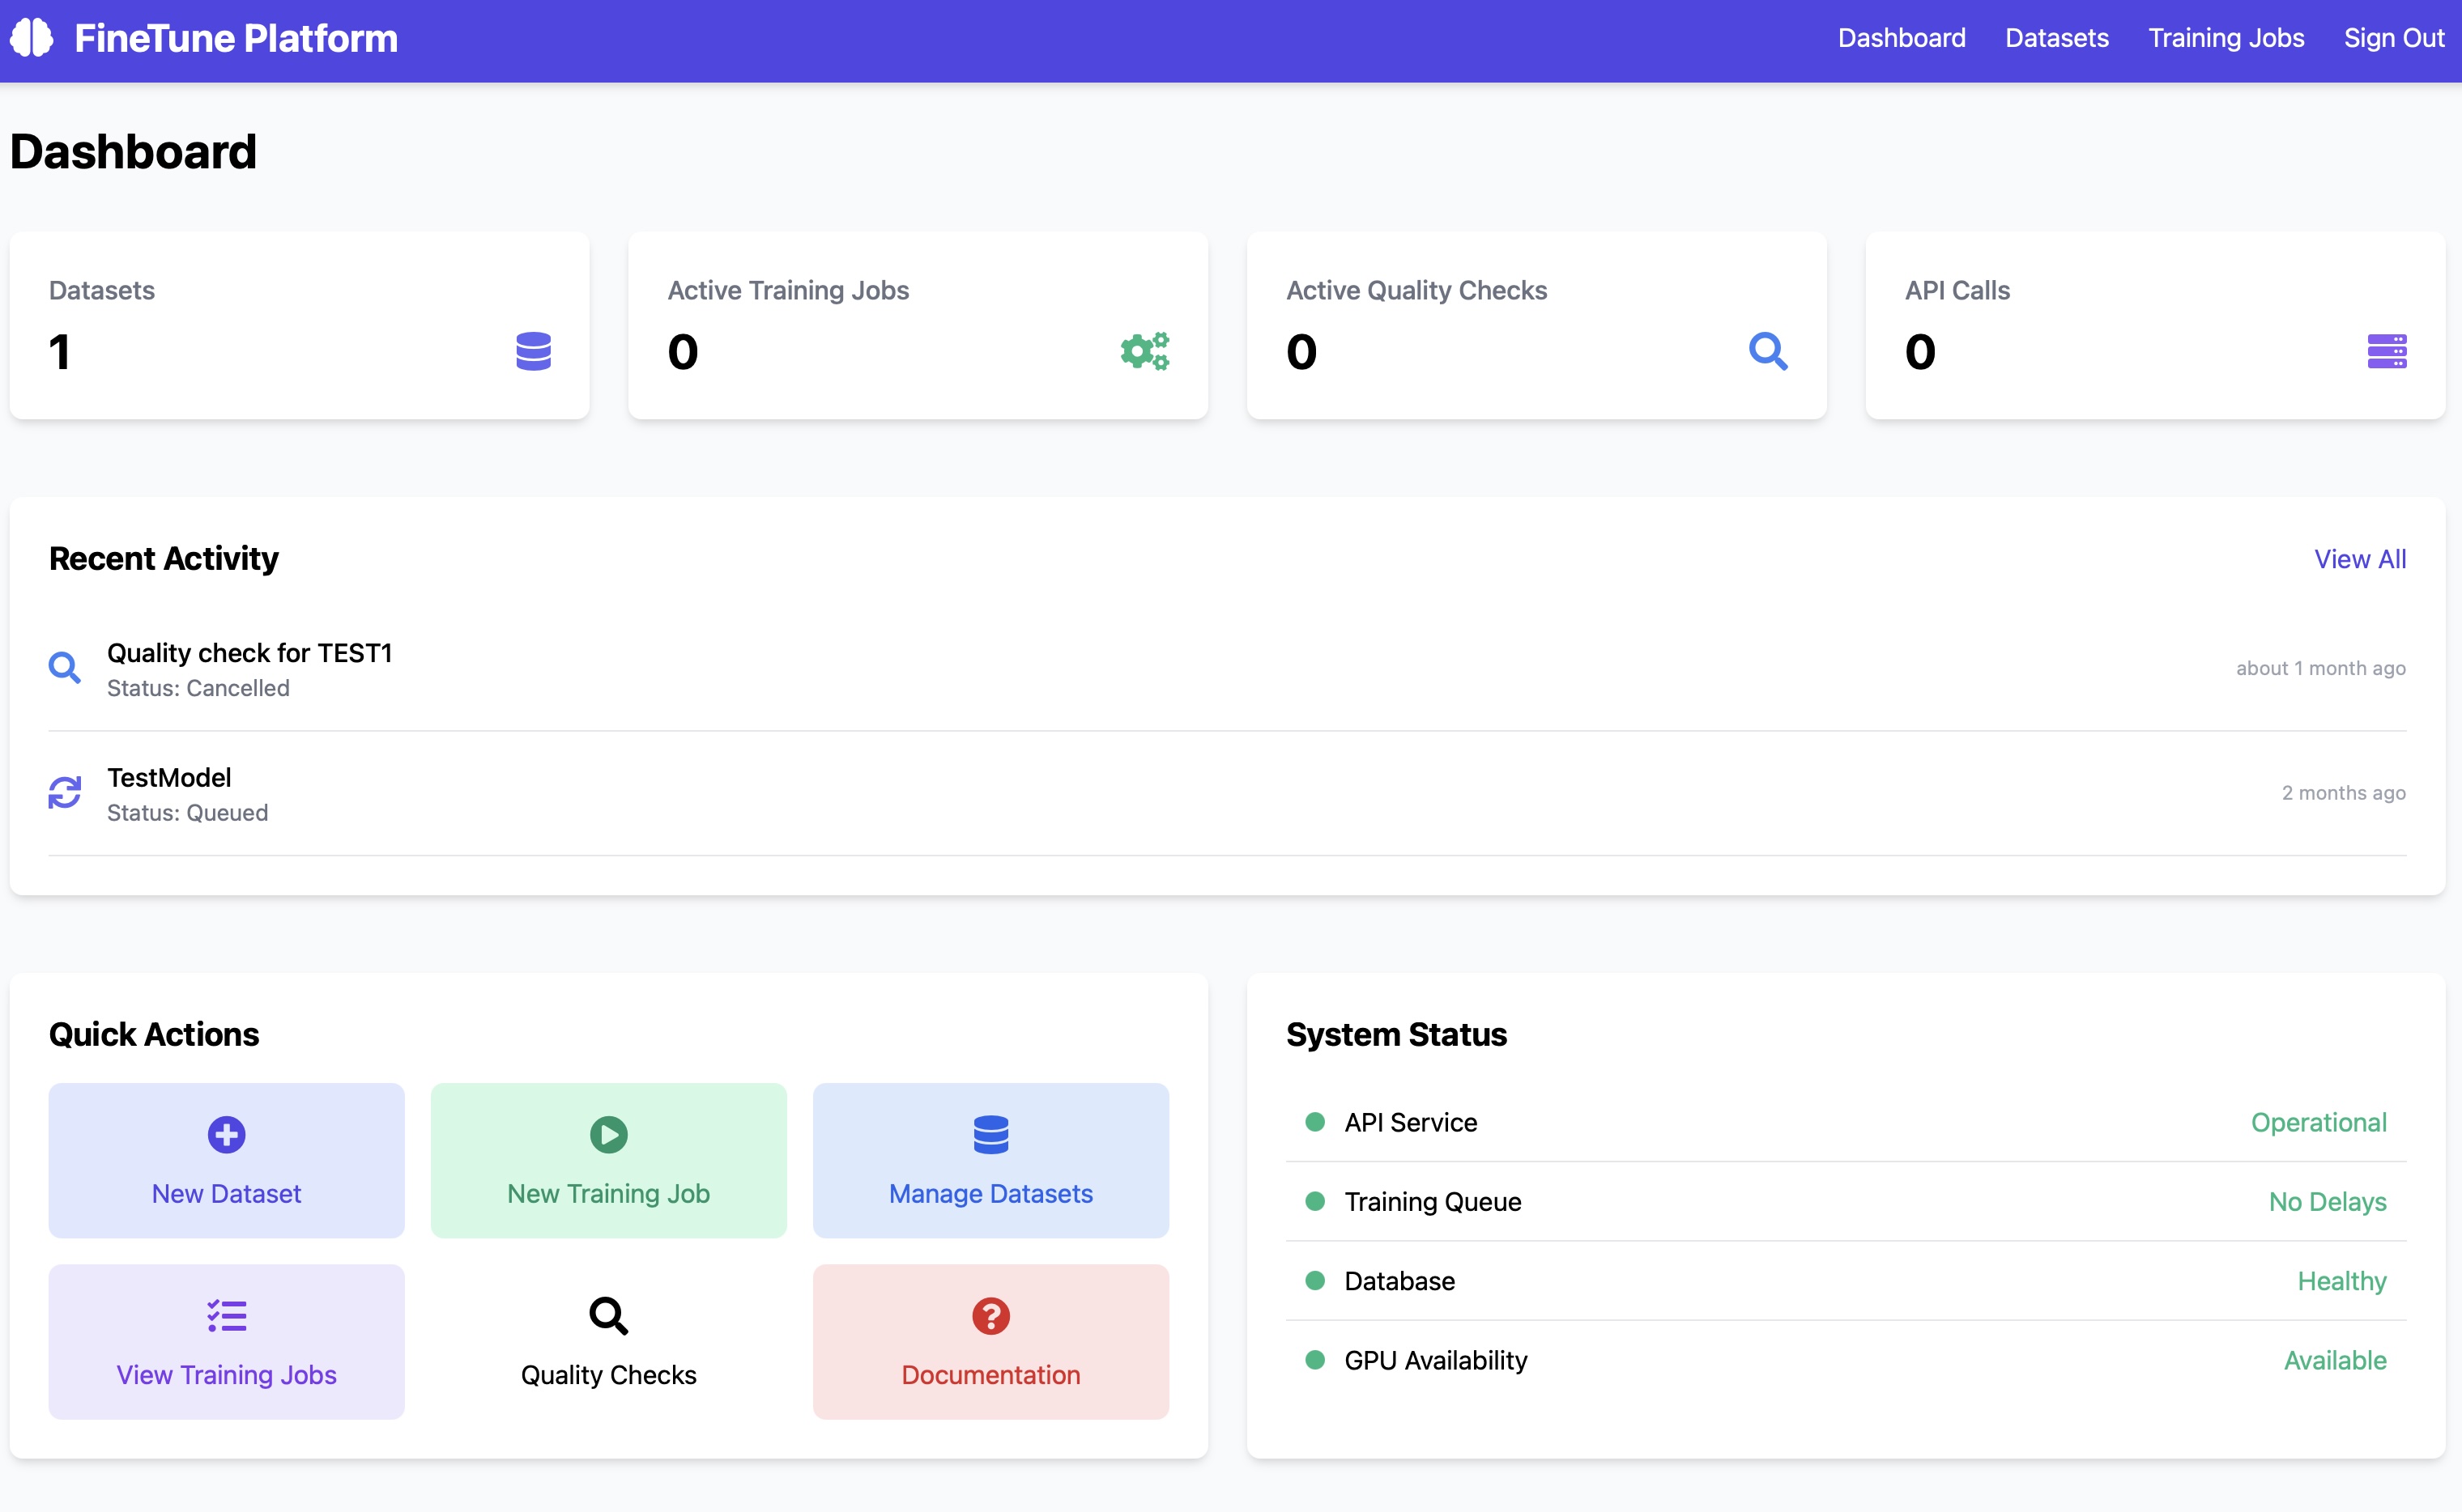Click the status indicator beside GPU Availability
The height and width of the screenshot is (1512, 2462).
(x=1314, y=1360)
